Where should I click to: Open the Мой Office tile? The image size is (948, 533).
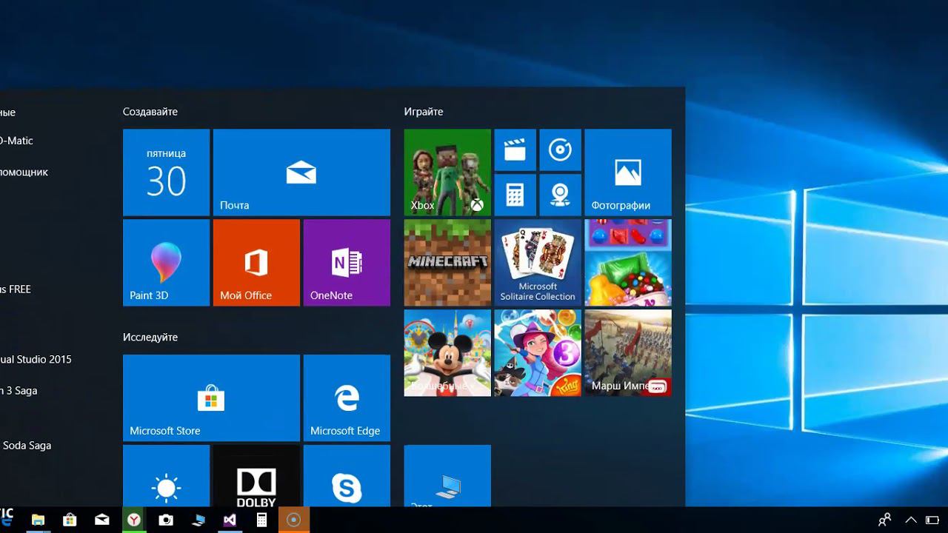click(256, 263)
